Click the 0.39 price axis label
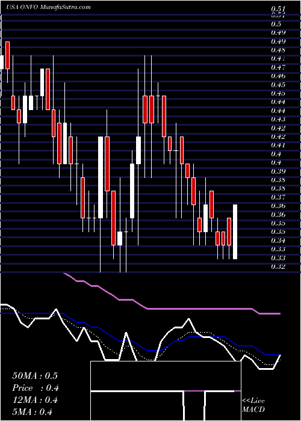 click(278, 171)
